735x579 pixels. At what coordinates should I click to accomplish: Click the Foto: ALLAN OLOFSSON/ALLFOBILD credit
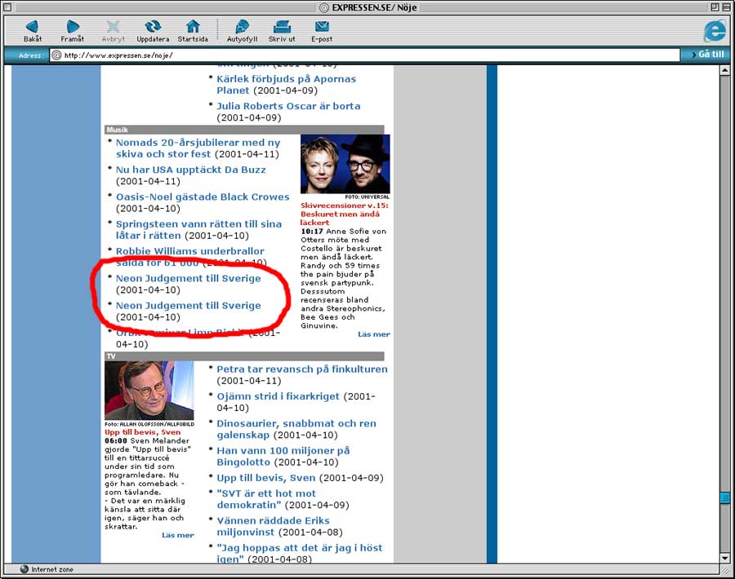click(149, 424)
